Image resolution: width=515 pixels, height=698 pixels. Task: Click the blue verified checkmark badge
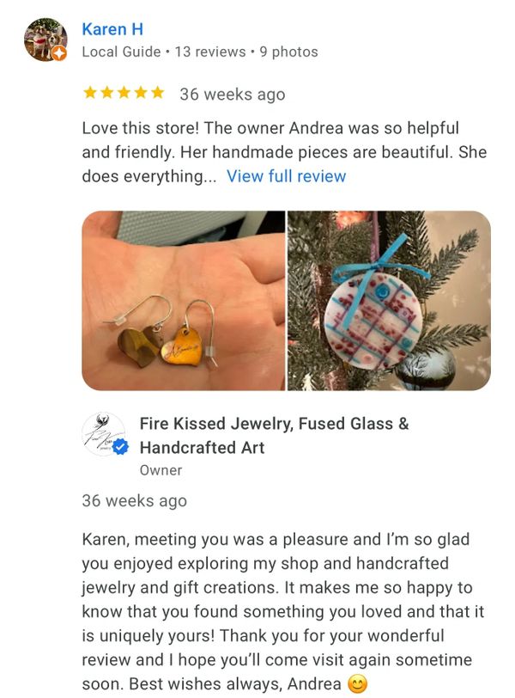120,447
